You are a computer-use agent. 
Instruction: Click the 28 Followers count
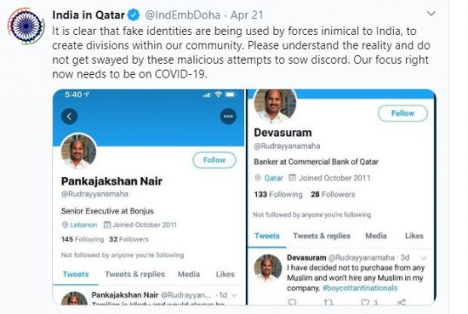tap(333, 195)
